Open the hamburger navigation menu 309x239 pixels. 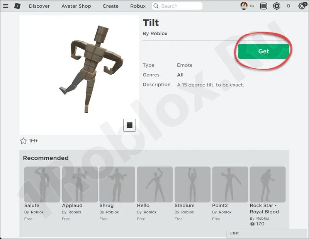point(6,6)
